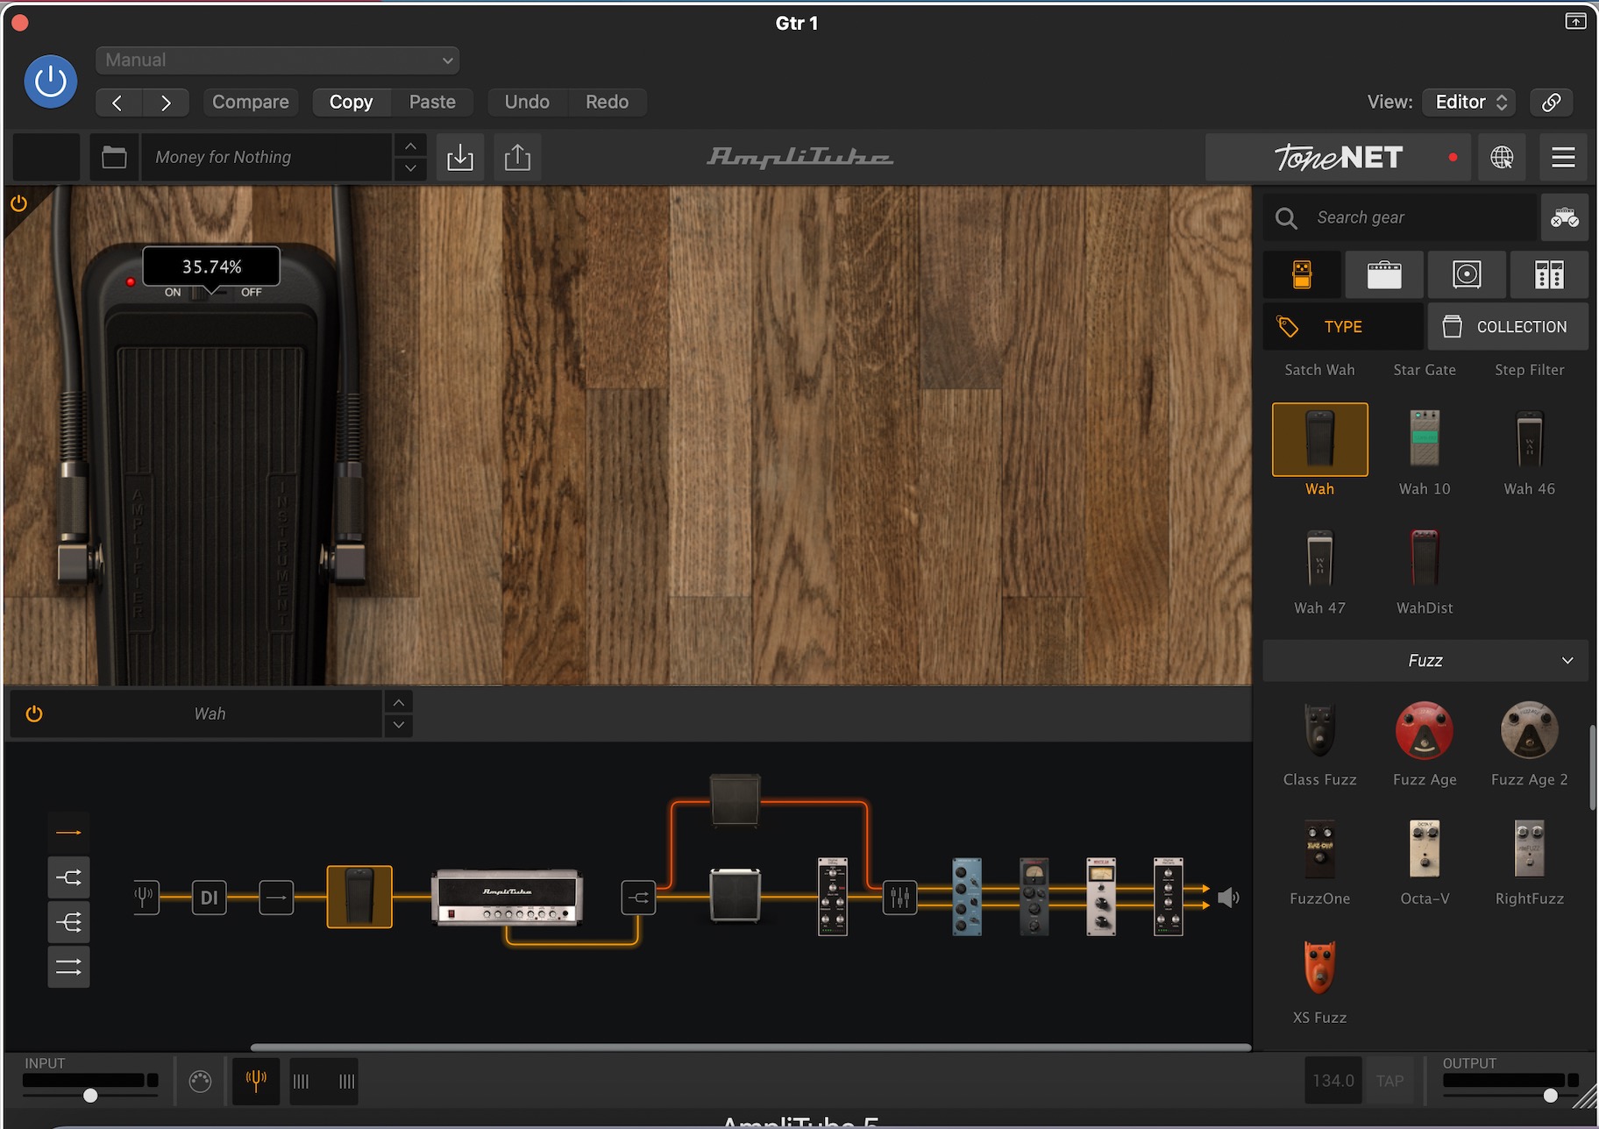The height and width of the screenshot is (1129, 1599).
Task: Click the DI block in chain
Action: [x=209, y=898]
